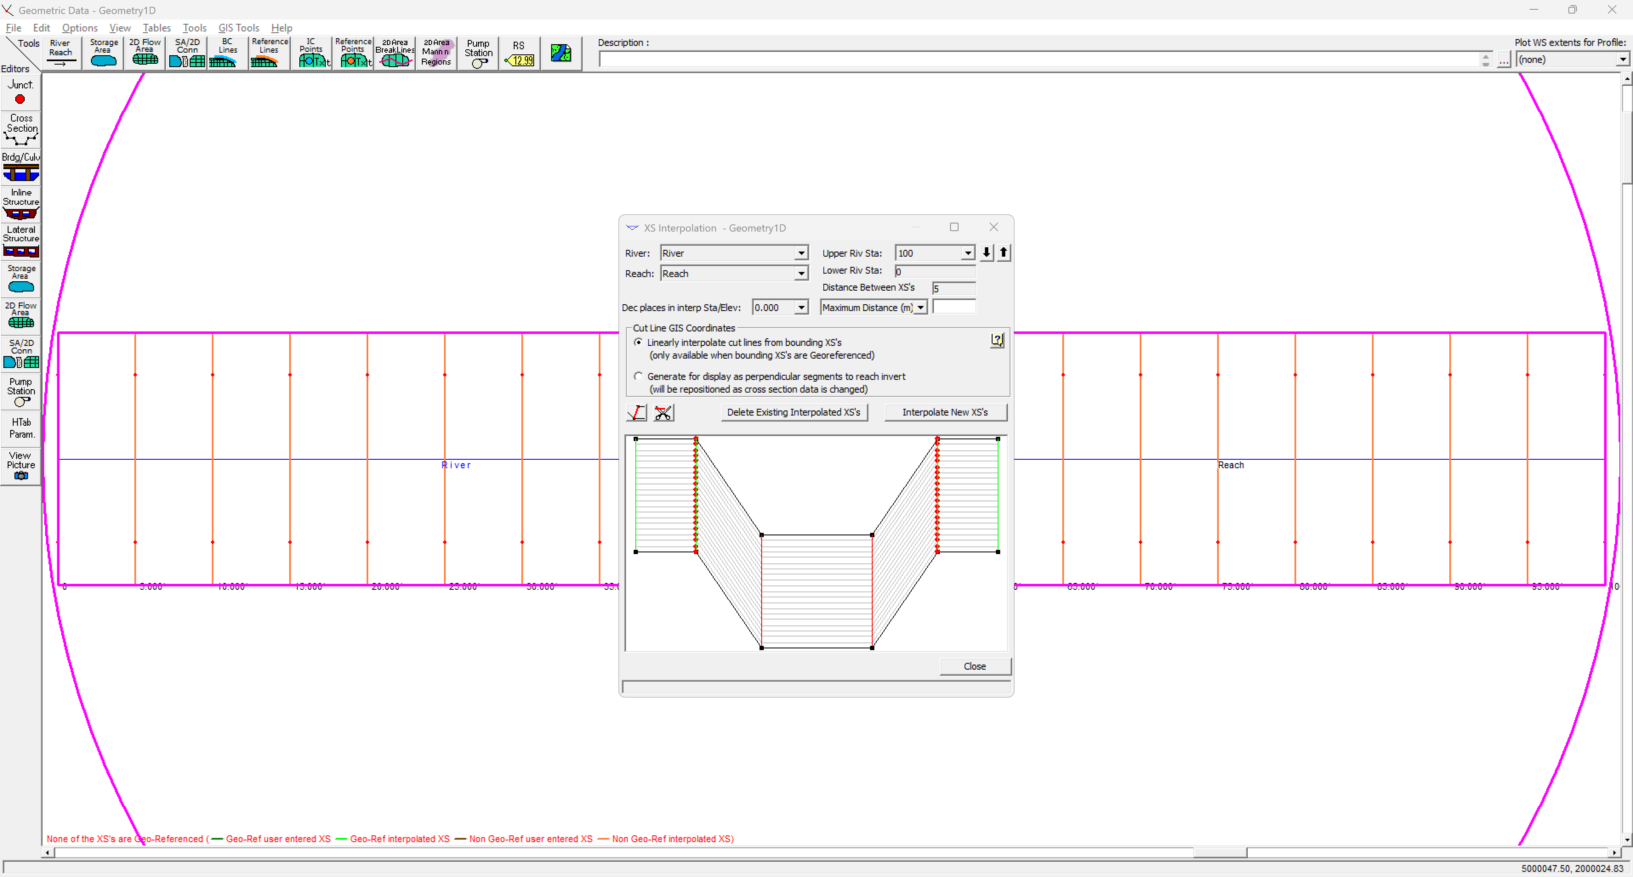Open the Brdg/Culv editor
Screen dimensions: 1633x877
click(x=21, y=167)
